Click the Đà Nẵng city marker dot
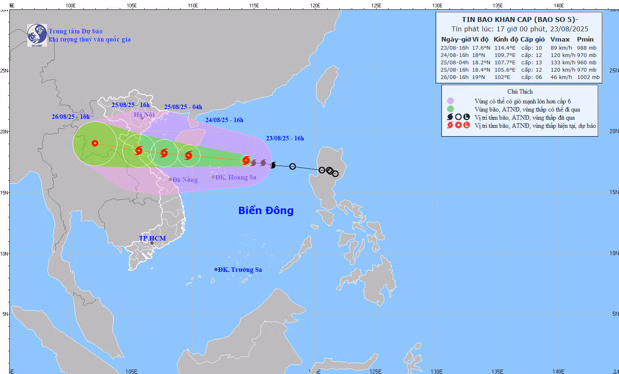The height and width of the screenshot is (374, 619). point(170,179)
